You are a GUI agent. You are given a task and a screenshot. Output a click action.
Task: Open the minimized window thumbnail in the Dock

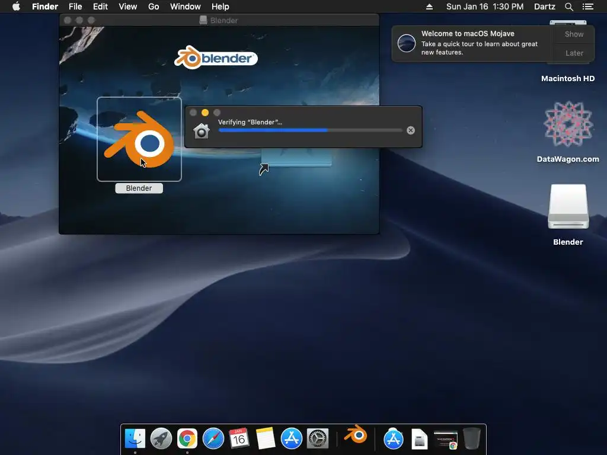tap(446, 440)
